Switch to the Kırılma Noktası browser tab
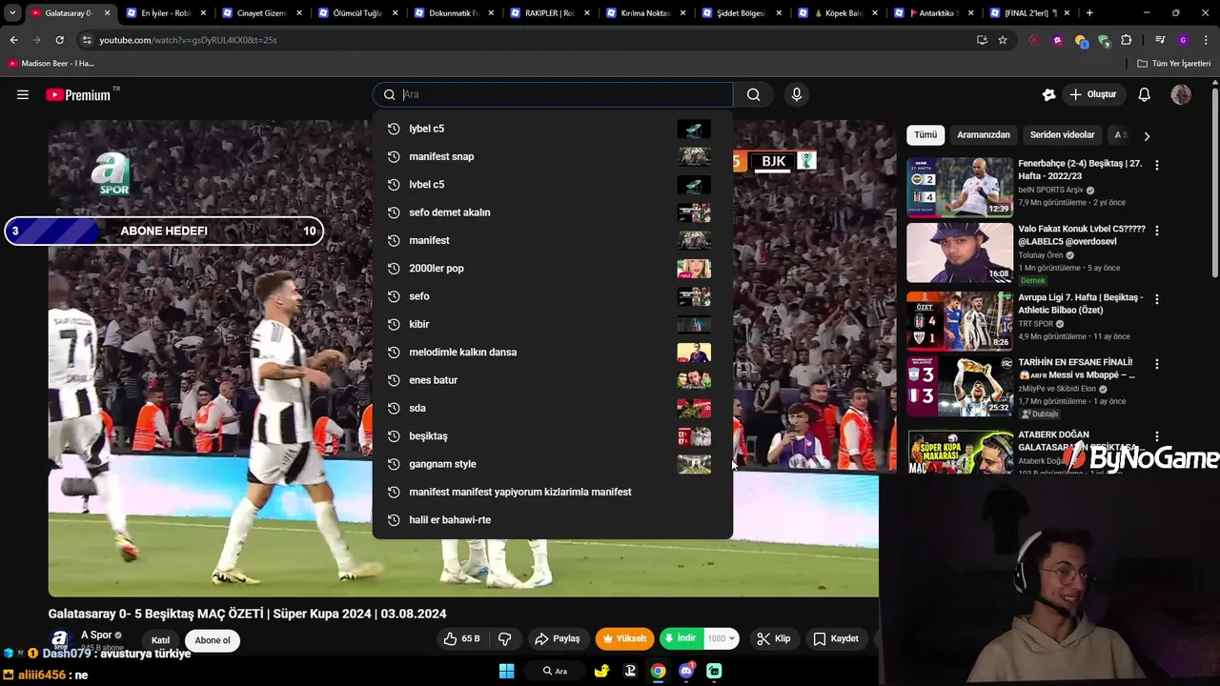This screenshot has height=686, width=1220. [644, 13]
